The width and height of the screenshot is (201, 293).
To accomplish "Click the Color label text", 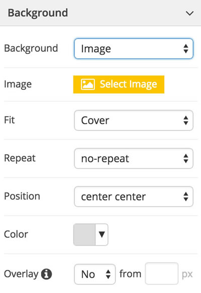I will (x=16, y=234).
